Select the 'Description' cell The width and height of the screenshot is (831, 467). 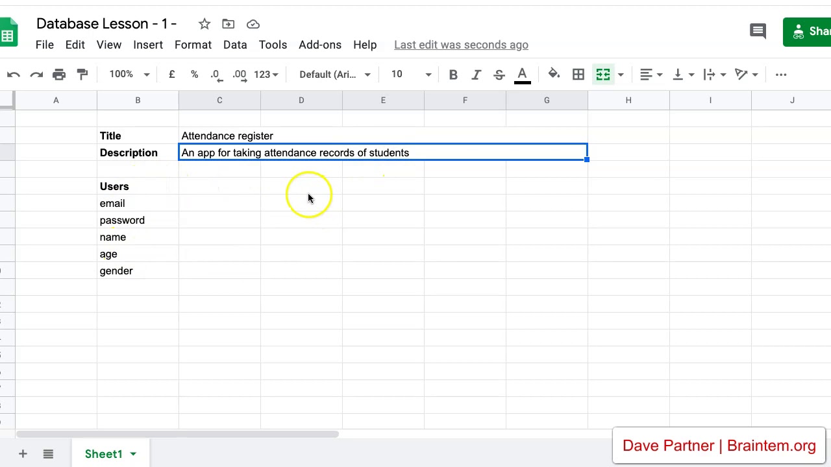(138, 152)
